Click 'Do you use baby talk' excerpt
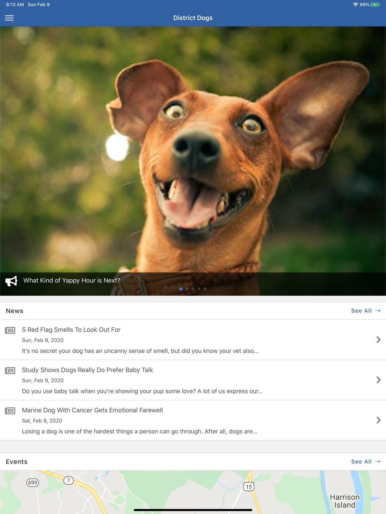This screenshot has width=386, height=514. click(x=142, y=391)
